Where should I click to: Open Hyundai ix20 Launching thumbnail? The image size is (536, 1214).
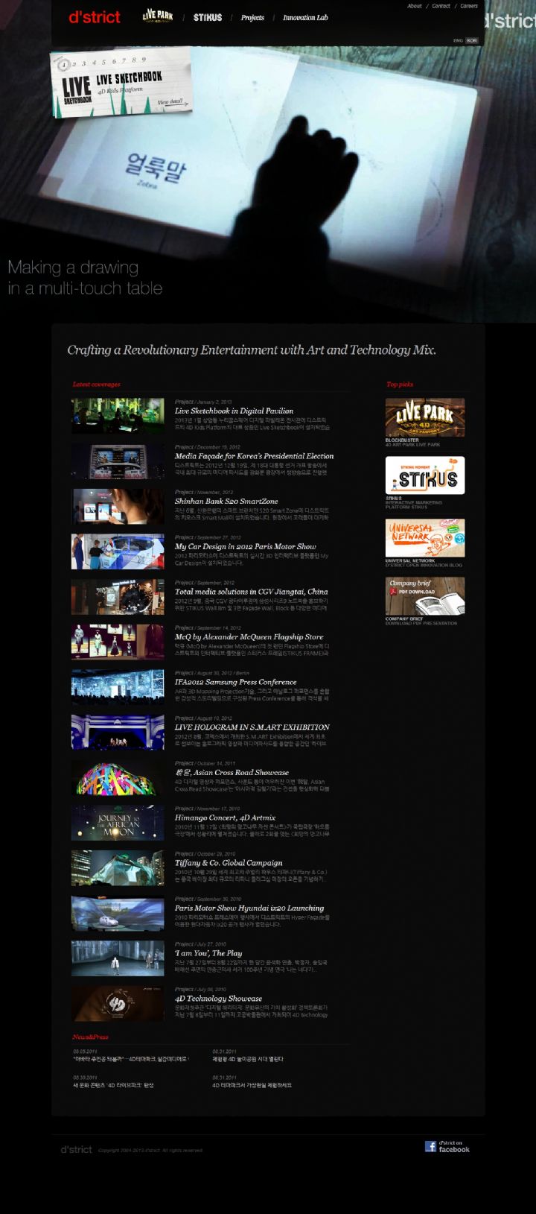click(118, 914)
